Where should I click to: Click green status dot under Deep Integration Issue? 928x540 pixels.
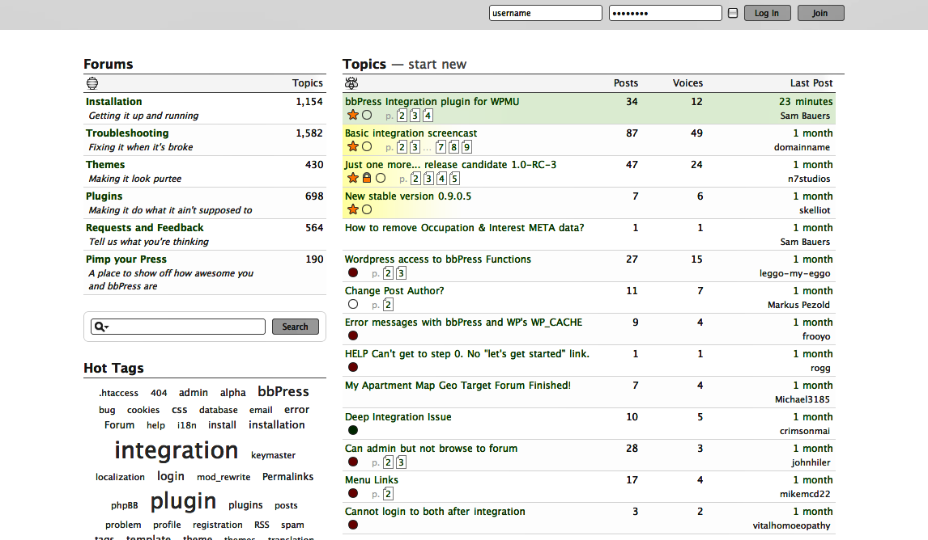click(x=353, y=430)
